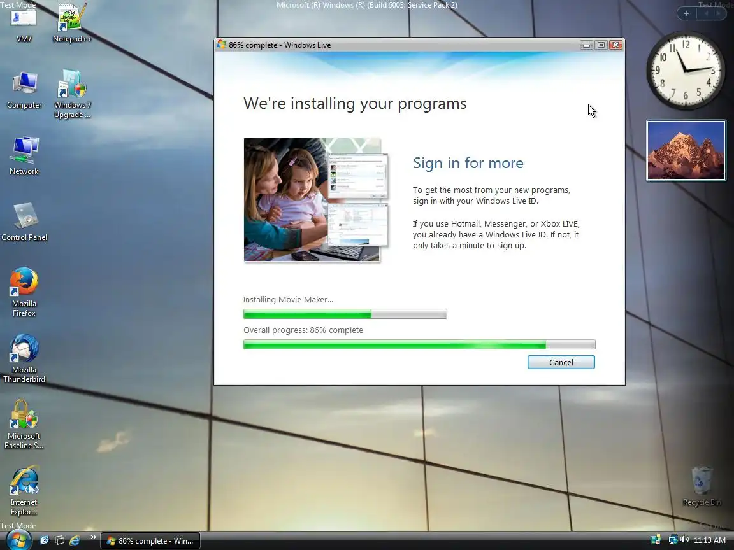Click the 'Sign in for more' heading

468,163
